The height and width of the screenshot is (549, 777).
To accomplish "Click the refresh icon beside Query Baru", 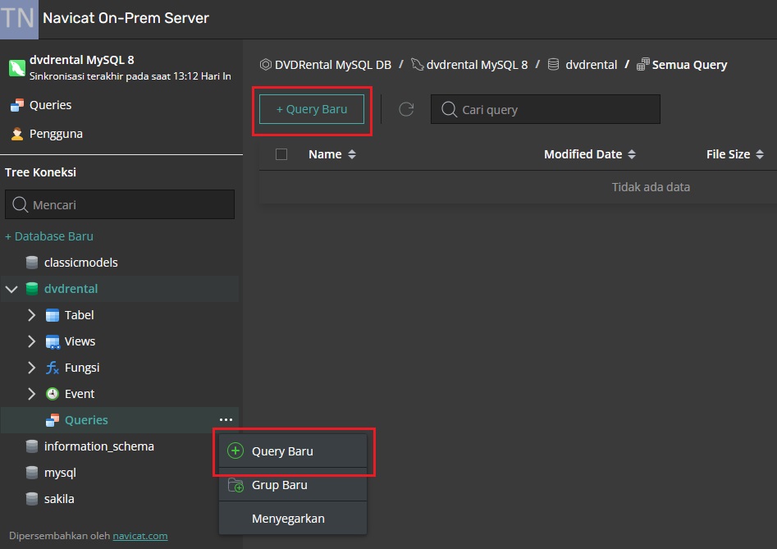I will pos(406,109).
